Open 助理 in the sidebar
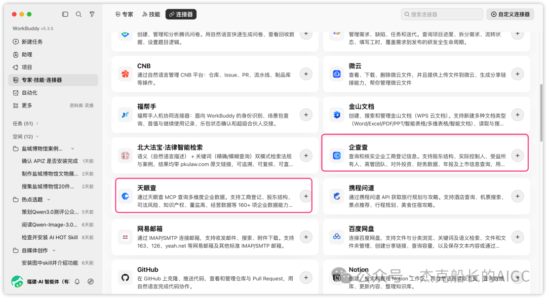This screenshot has width=547, height=298. click(53, 54)
